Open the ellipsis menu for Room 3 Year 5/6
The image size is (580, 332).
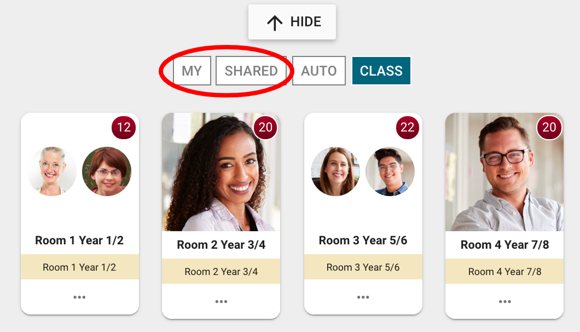tap(363, 297)
